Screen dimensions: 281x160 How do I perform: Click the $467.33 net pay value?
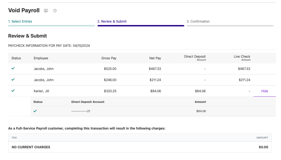pyautogui.click(x=155, y=69)
